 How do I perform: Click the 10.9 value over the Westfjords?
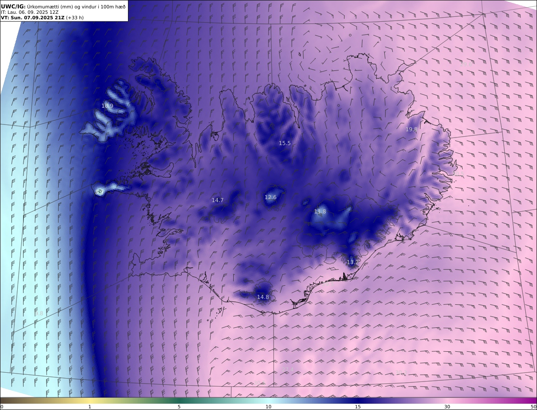107,106
